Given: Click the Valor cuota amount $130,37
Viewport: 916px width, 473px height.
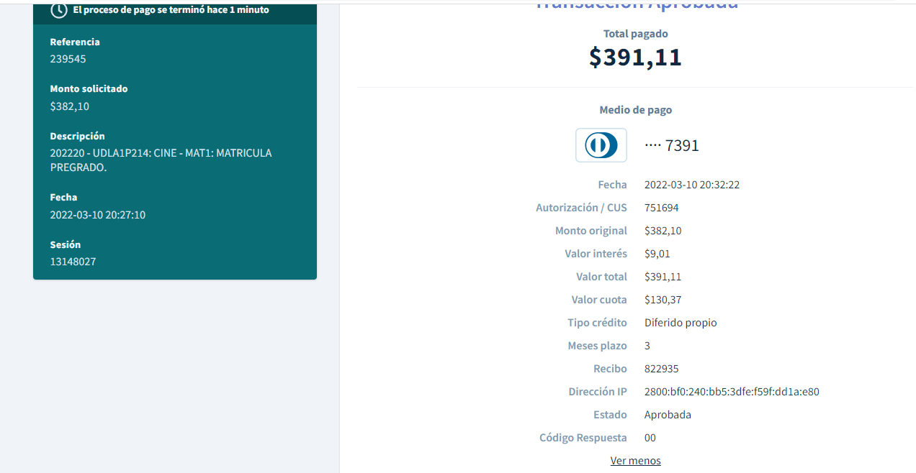Looking at the screenshot, I should coord(663,300).
